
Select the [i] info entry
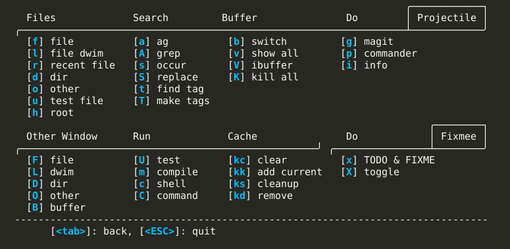[365, 65]
